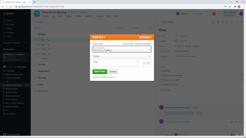The height and width of the screenshot is (138, 246).
Task: Add item to My Workspace with plus icon
Action: pos(27,49)
